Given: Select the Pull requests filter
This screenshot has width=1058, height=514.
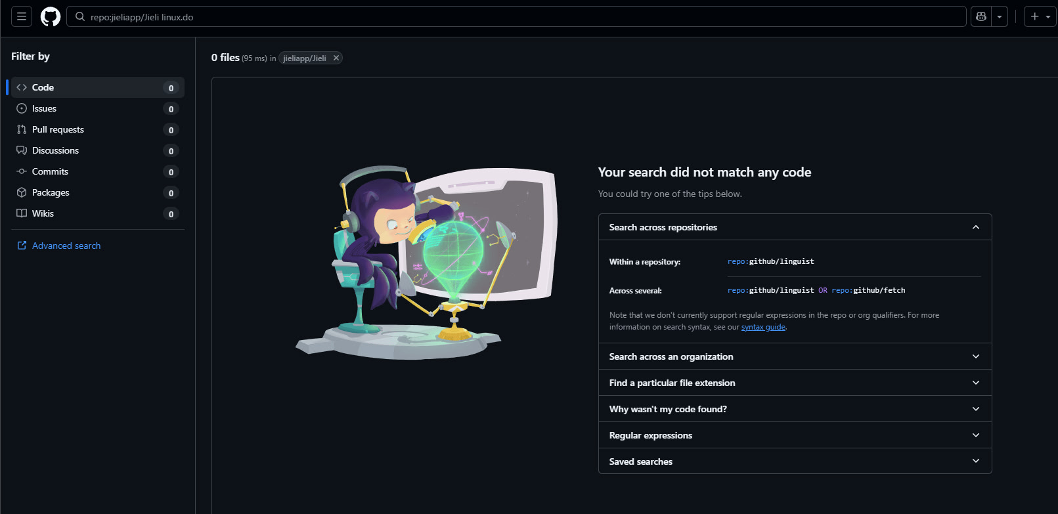Looking at the screenshot, I should [x=98, y=129].
